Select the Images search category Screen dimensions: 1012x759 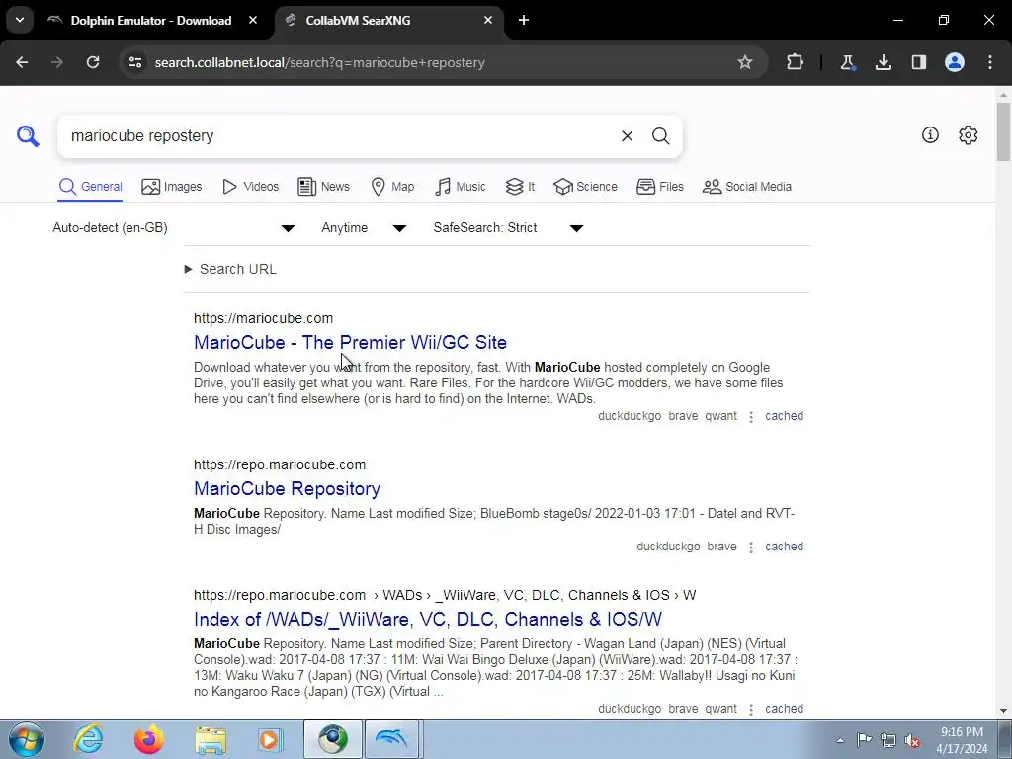point(172,187)
